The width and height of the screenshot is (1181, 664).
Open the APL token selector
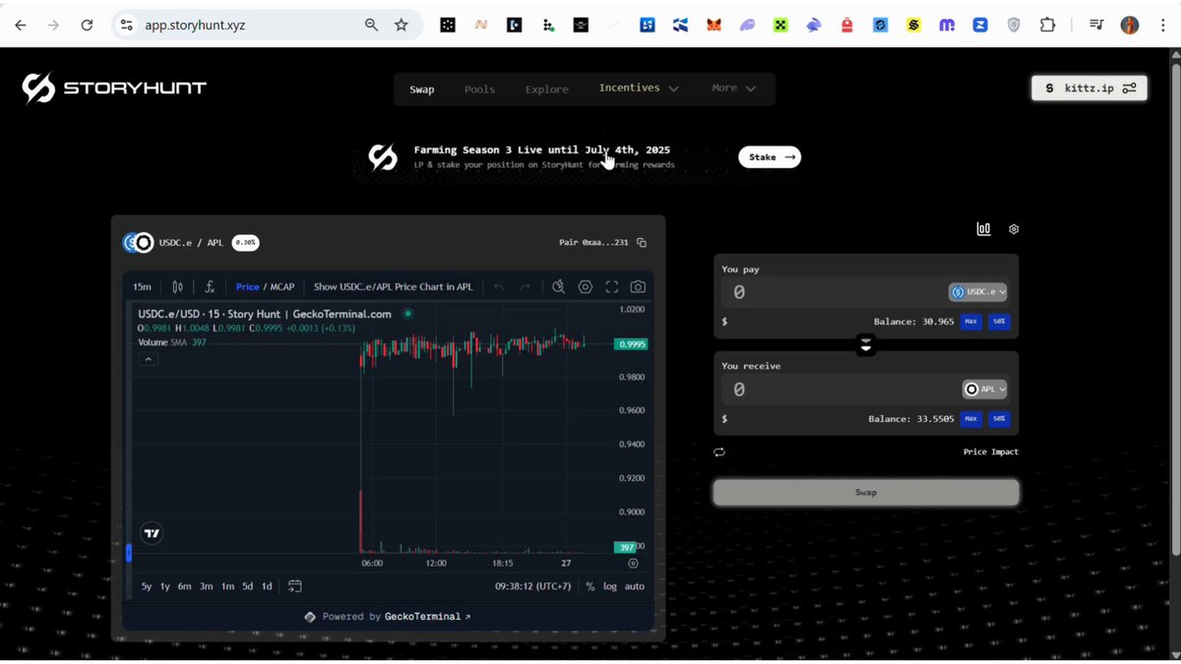pyautogui.click(x=985, y=390)
